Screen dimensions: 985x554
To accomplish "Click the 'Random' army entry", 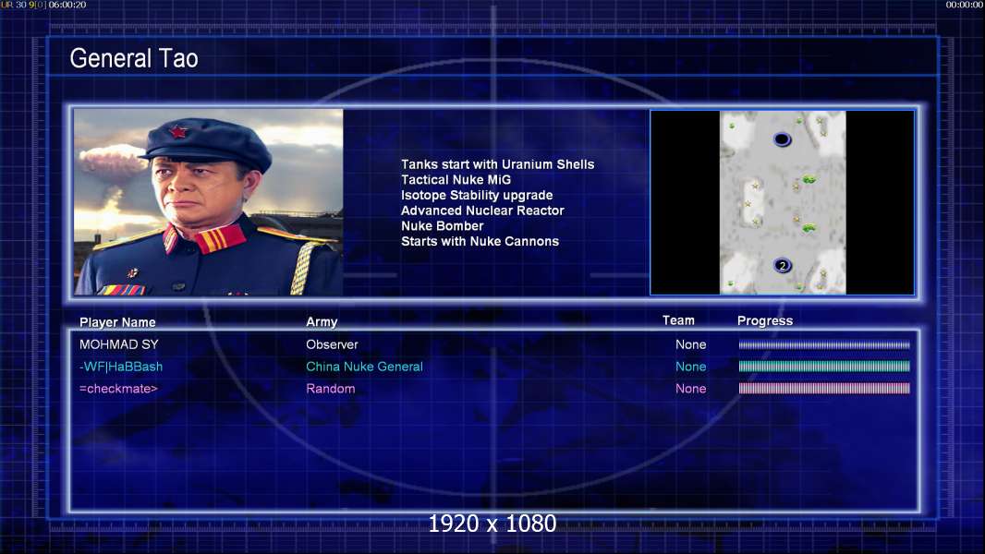I will tap(331, 389).
